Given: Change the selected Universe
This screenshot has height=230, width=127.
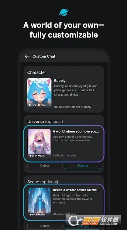Looking at the screenshot, I should point(83,166).
